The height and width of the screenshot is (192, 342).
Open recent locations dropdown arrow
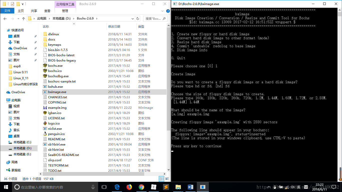coord(18,18)
